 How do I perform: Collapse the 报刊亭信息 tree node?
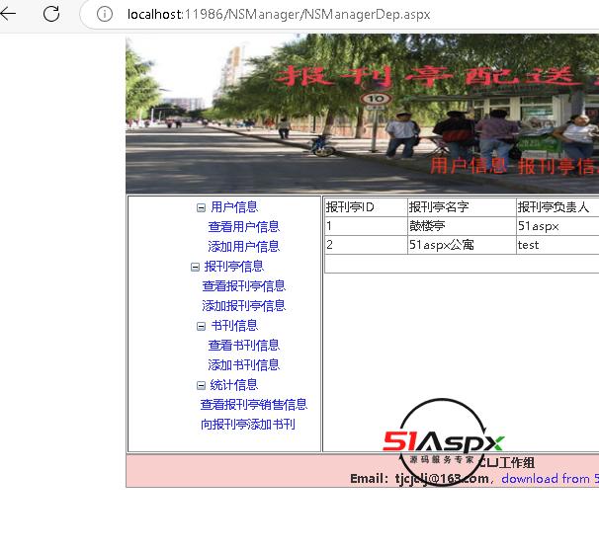pos(194,267)
